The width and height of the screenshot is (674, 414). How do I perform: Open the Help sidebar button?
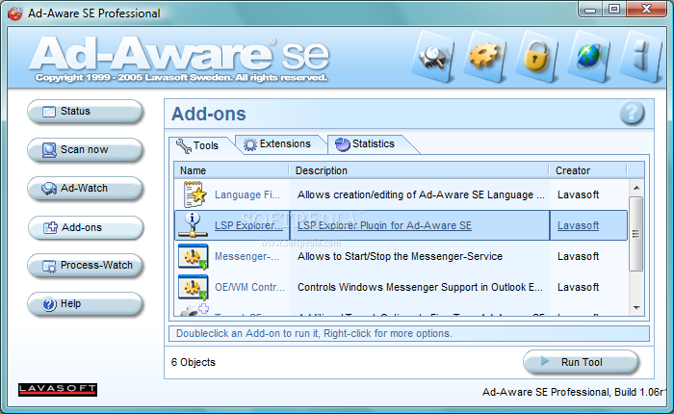pyautogui.click(x=85, y=304)
